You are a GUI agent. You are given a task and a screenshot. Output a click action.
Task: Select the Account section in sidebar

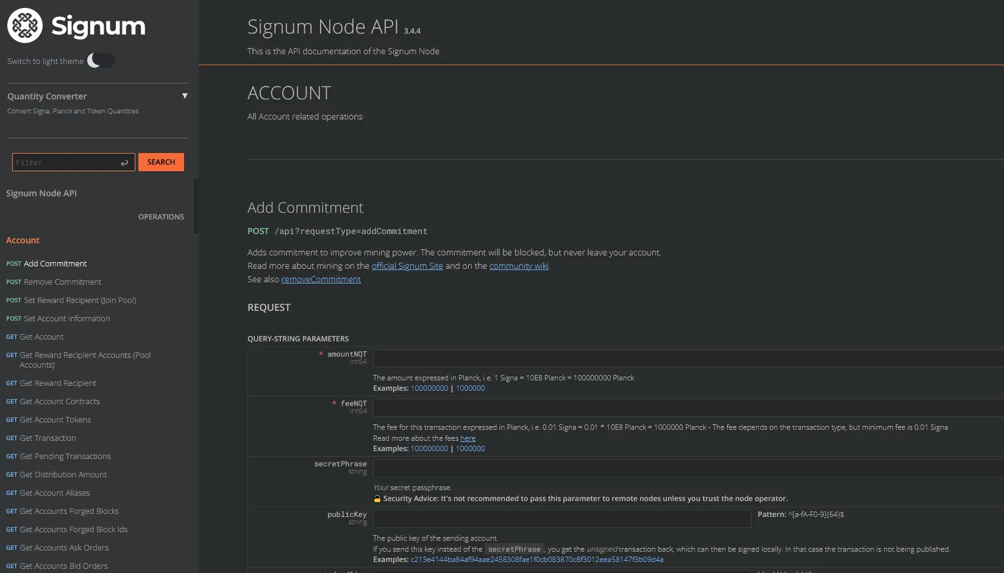23,240
